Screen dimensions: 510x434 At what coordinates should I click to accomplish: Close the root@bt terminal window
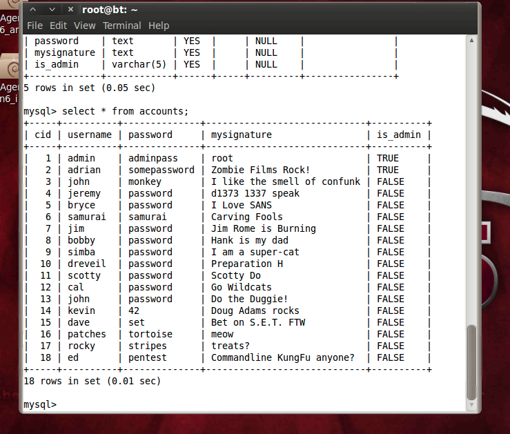pyautogui.click(x=69, y=10)
